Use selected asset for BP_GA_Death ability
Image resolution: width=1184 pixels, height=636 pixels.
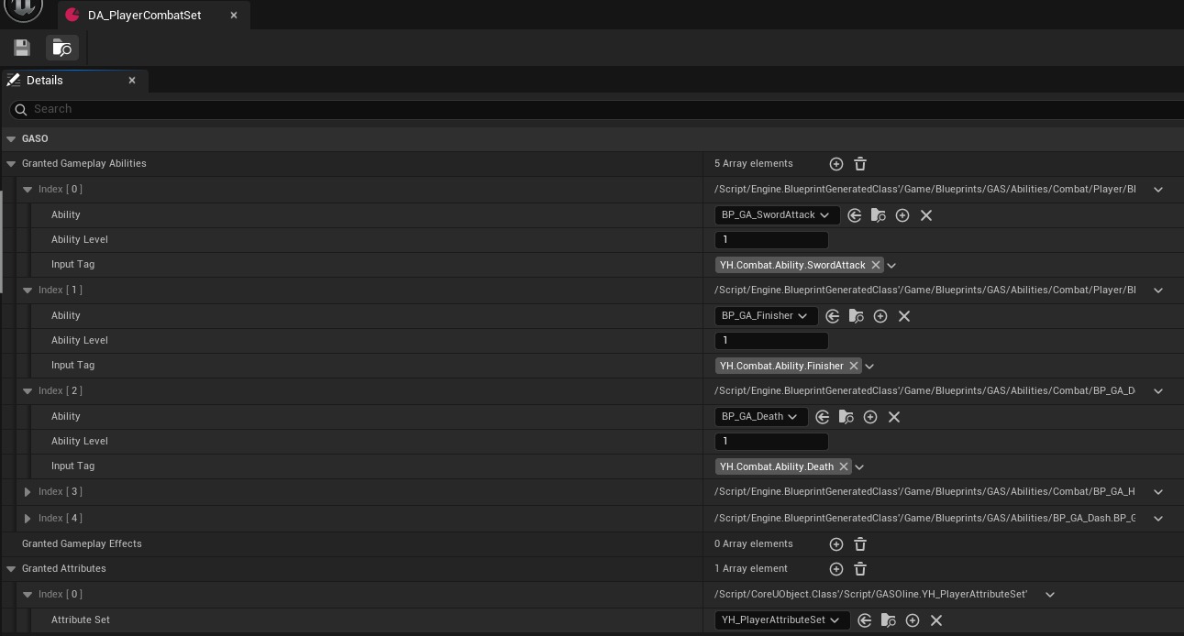click(x=823, y=417)
